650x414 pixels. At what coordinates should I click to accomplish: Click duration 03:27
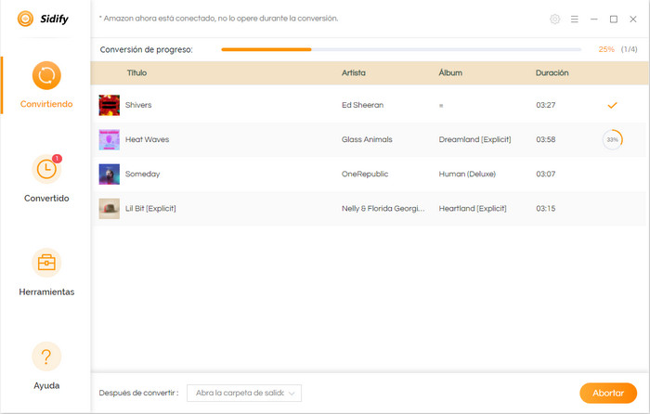point(546,105)
